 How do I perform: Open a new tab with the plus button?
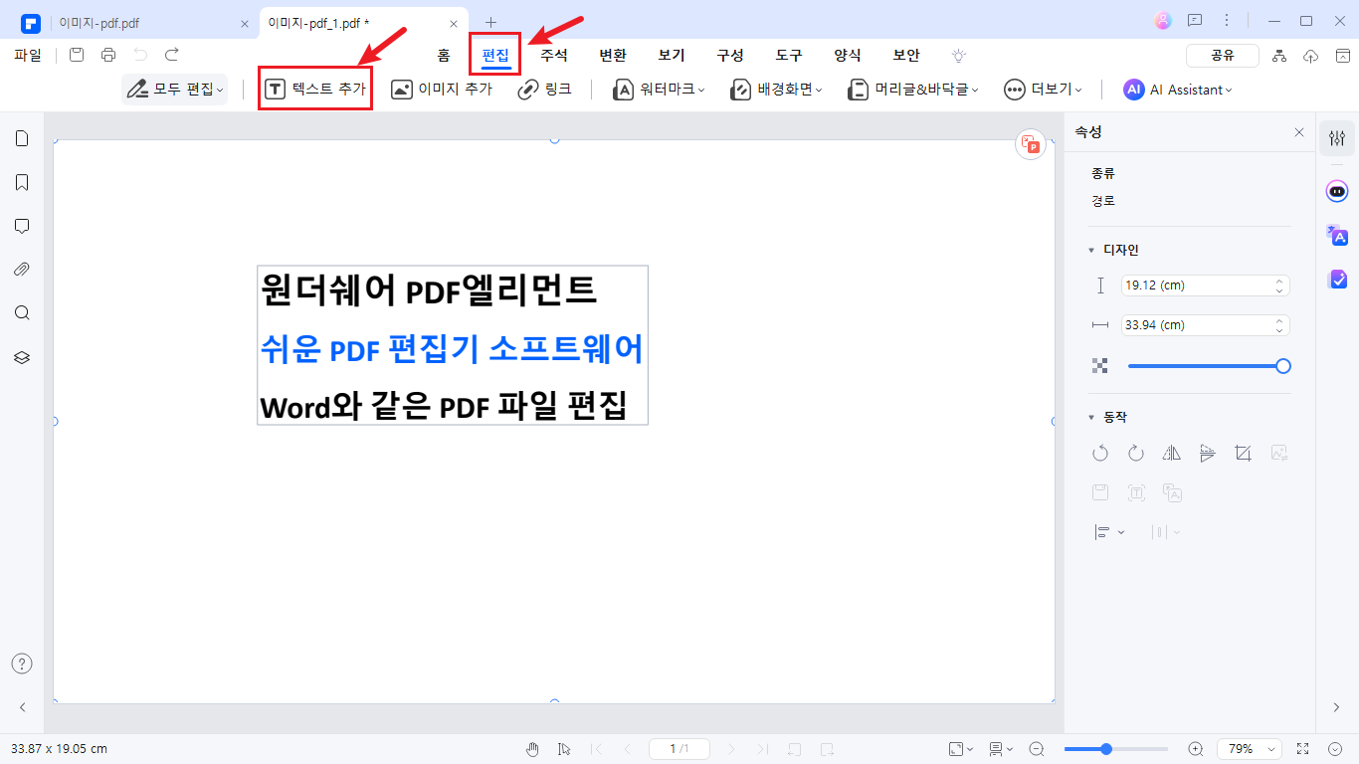[490, 22]
